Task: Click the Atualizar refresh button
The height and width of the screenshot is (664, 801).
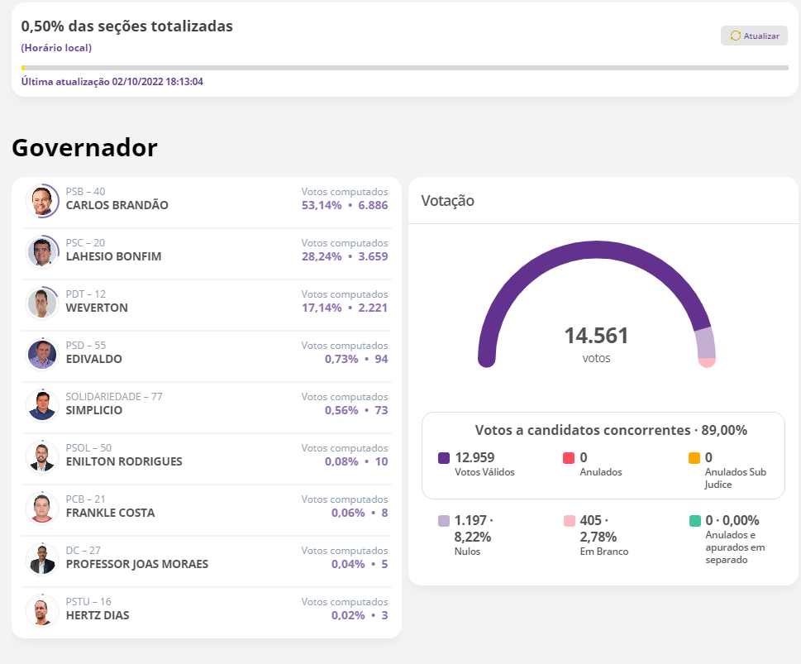Action: pos(754,36)
